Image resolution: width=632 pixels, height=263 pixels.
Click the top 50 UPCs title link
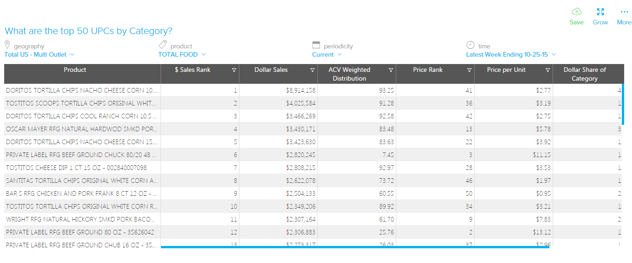pyautogui.click(x=88, y=31)
